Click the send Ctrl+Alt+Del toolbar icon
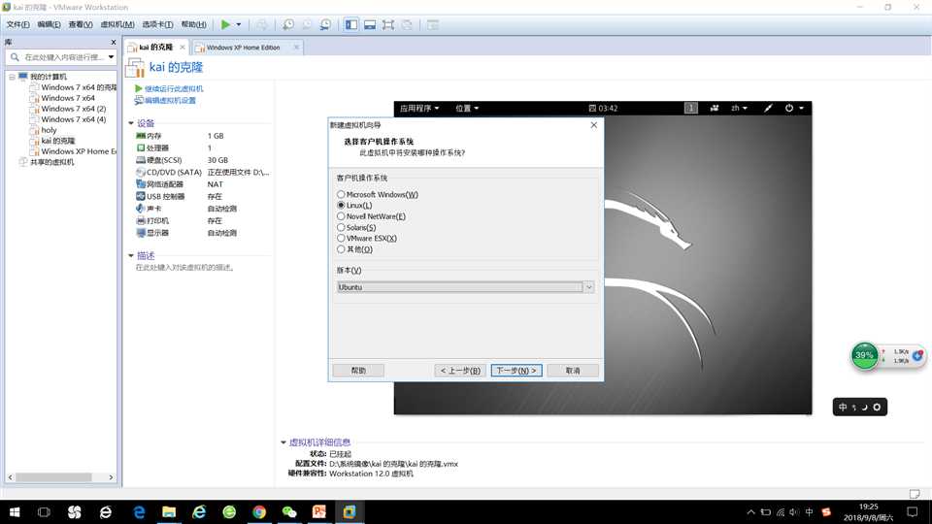 (261, 24)
